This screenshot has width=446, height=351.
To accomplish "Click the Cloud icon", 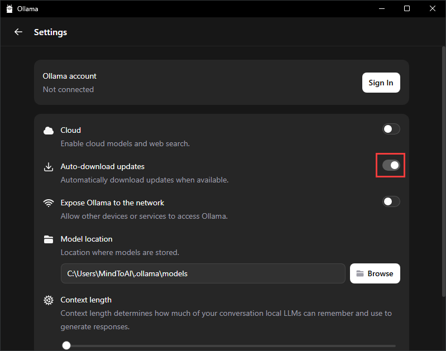I will click(x=49, y=131).
